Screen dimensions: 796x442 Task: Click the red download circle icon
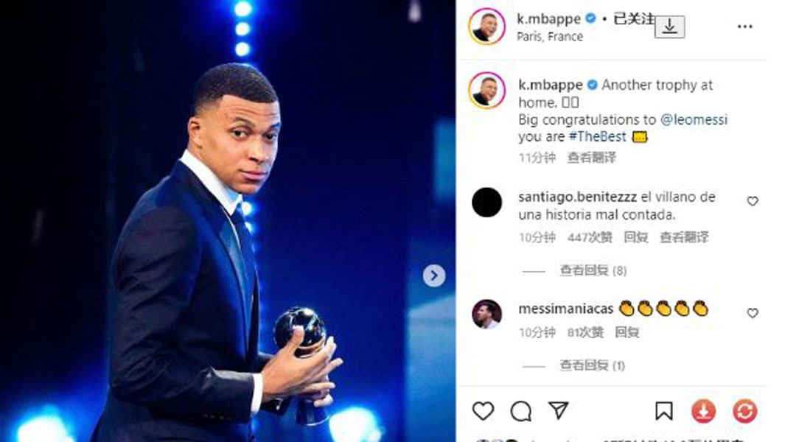(x=703, y=411)
